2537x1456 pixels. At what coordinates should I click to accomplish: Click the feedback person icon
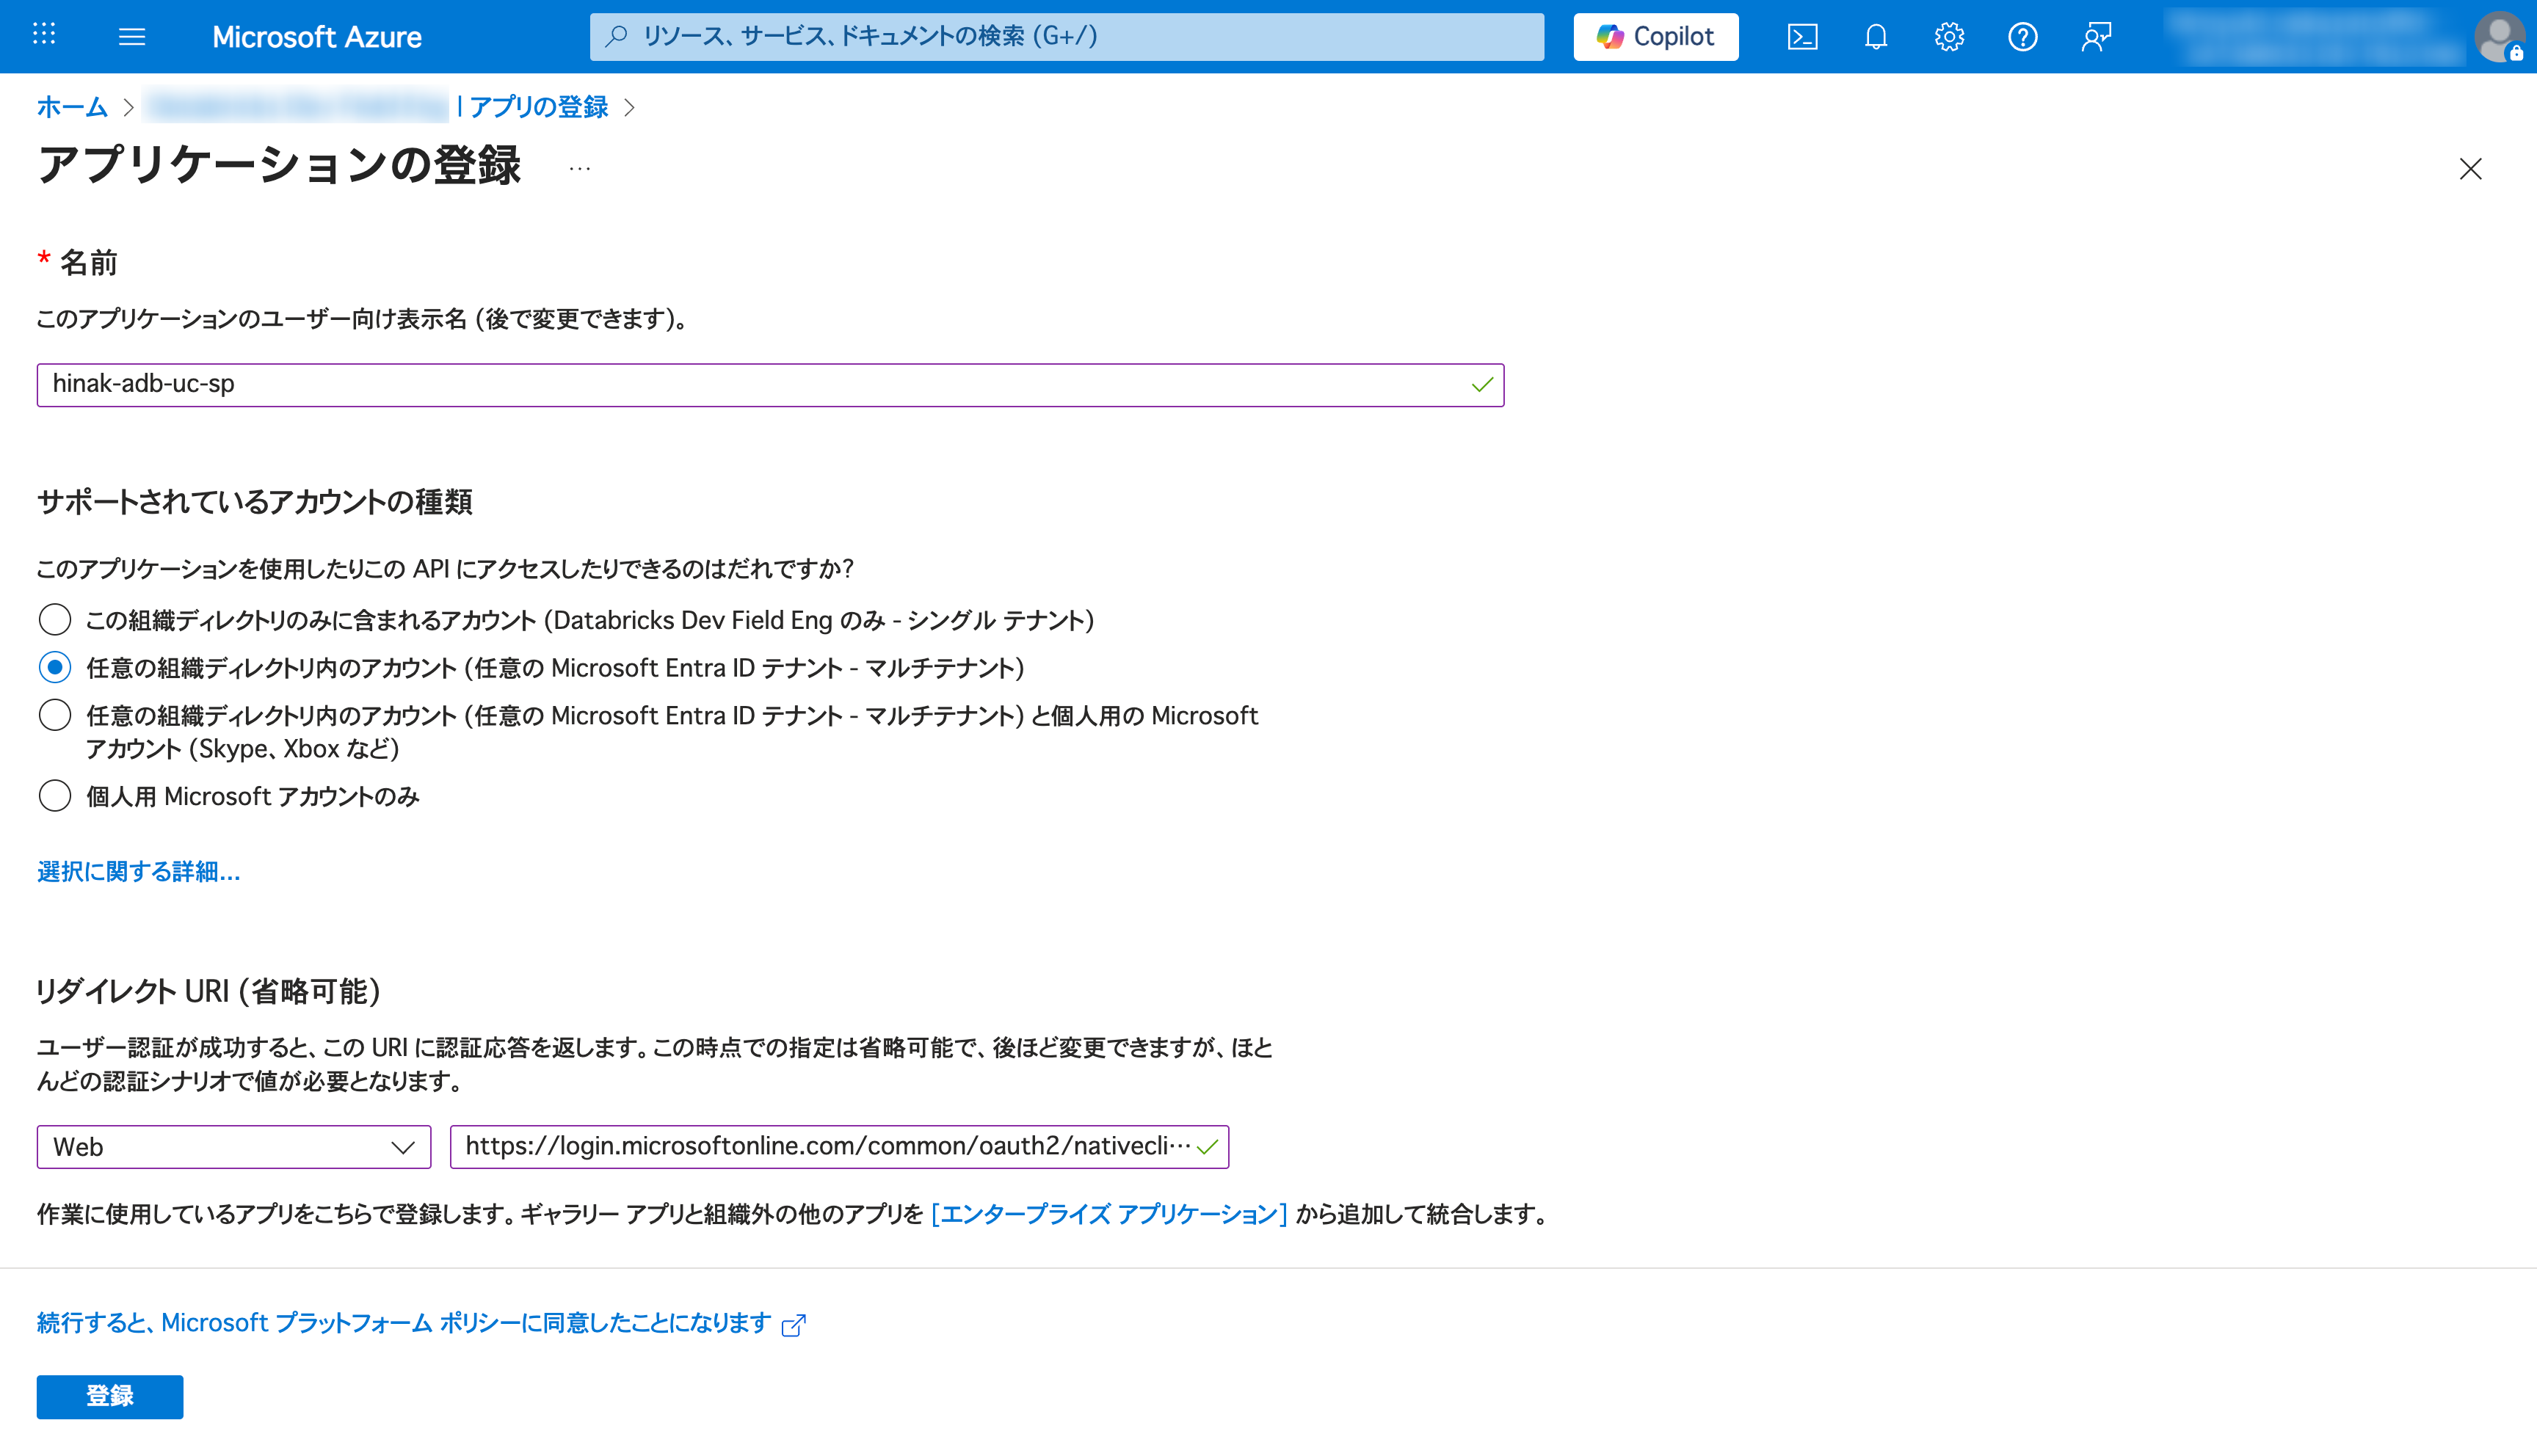pyautogui.click(x=2096, y=37)
